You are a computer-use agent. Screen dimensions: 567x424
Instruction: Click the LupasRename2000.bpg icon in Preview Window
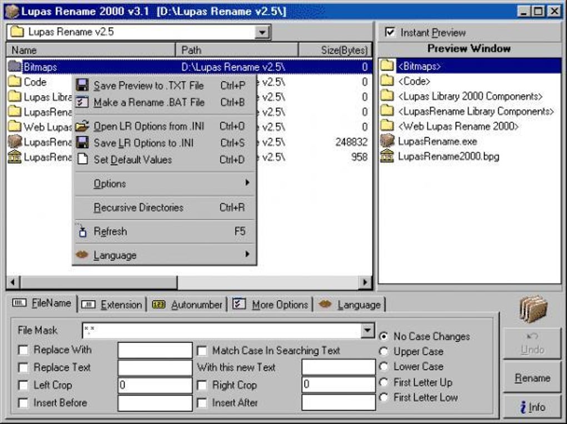pos(387,156)
